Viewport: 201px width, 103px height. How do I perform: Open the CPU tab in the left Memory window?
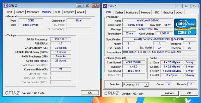click(9, 12)
